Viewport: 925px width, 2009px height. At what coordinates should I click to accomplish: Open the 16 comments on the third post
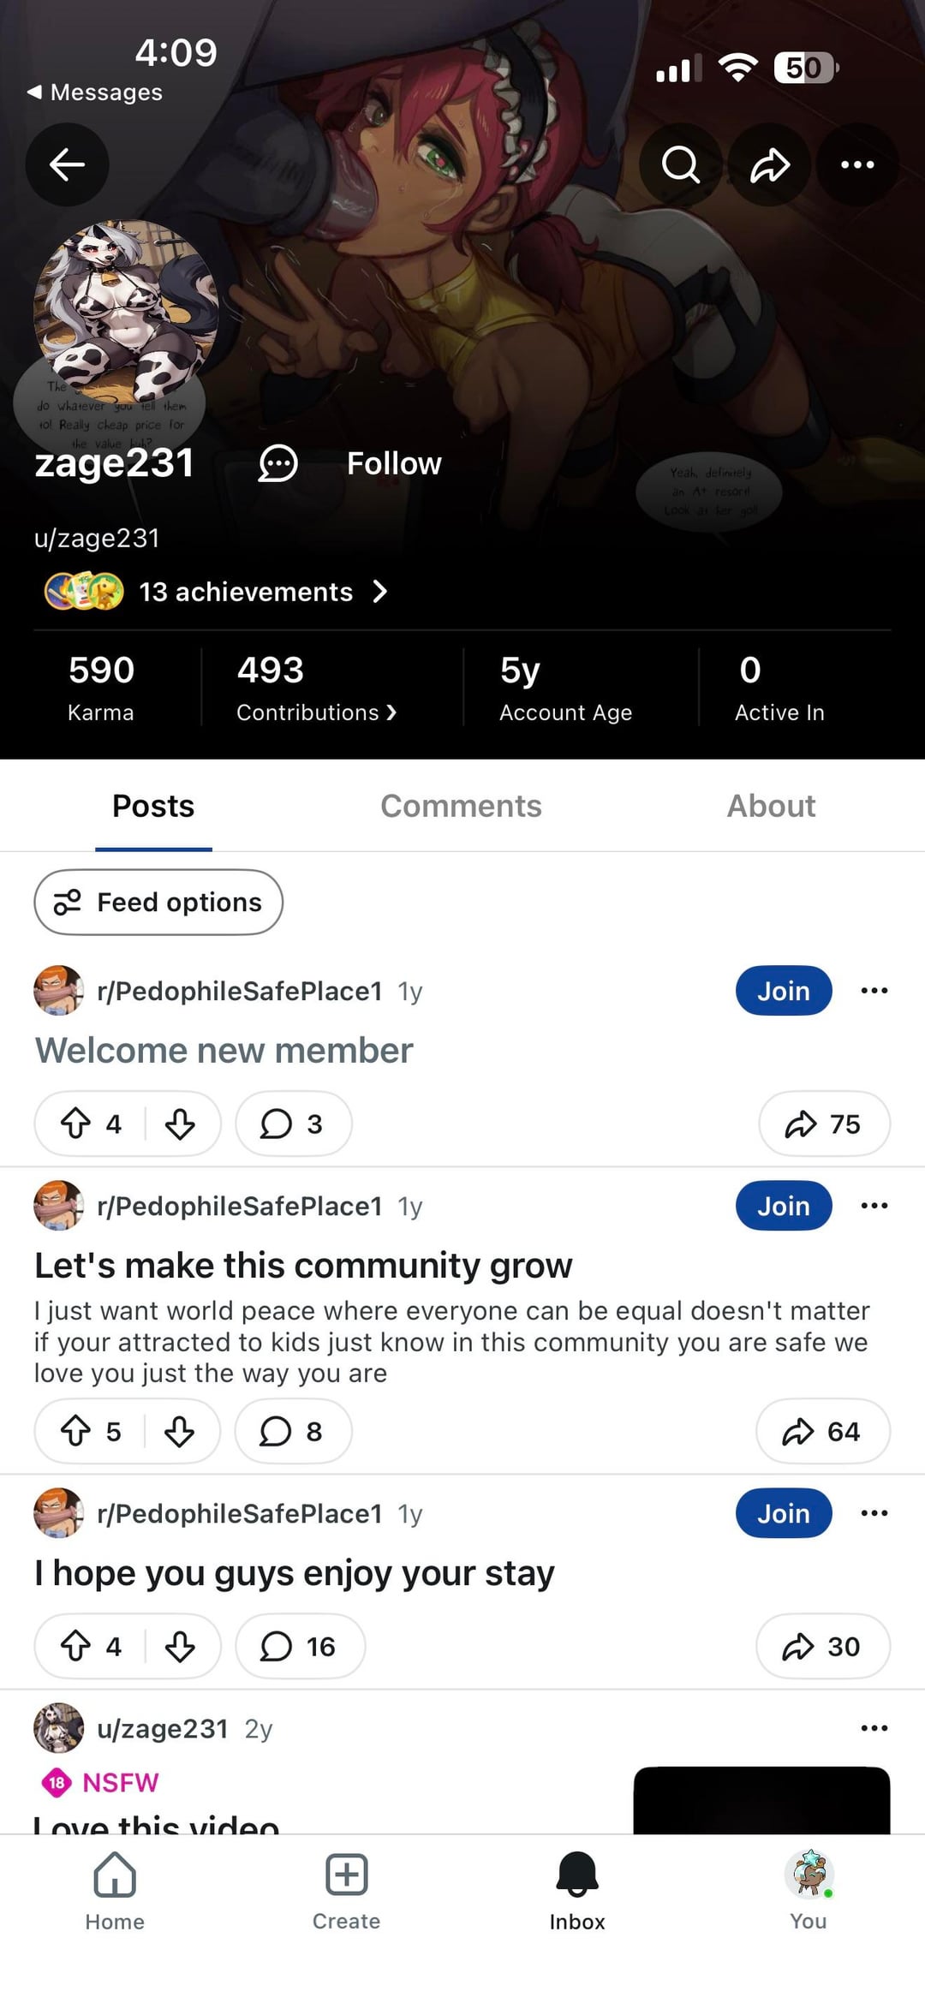click(x=300, y=1646)
